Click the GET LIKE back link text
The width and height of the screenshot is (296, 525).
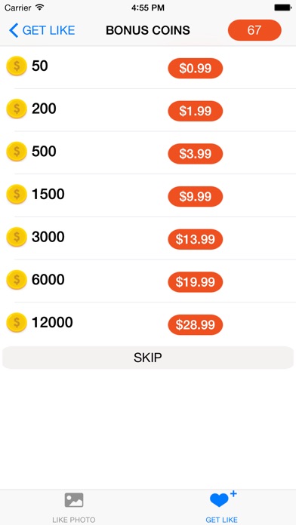pyautogui.click(x=48, y=30)
